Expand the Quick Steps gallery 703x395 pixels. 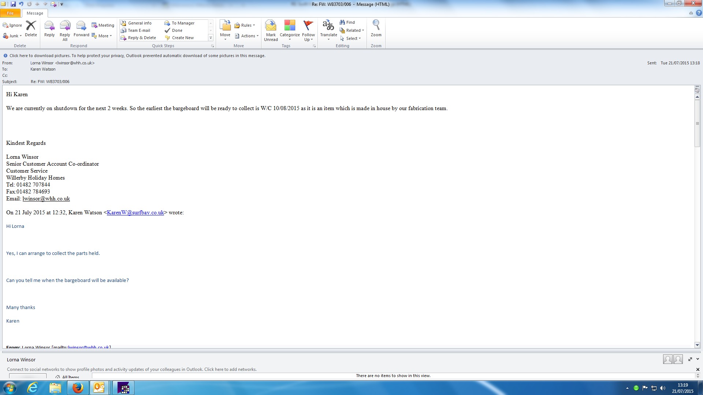[x=211, y=38]
